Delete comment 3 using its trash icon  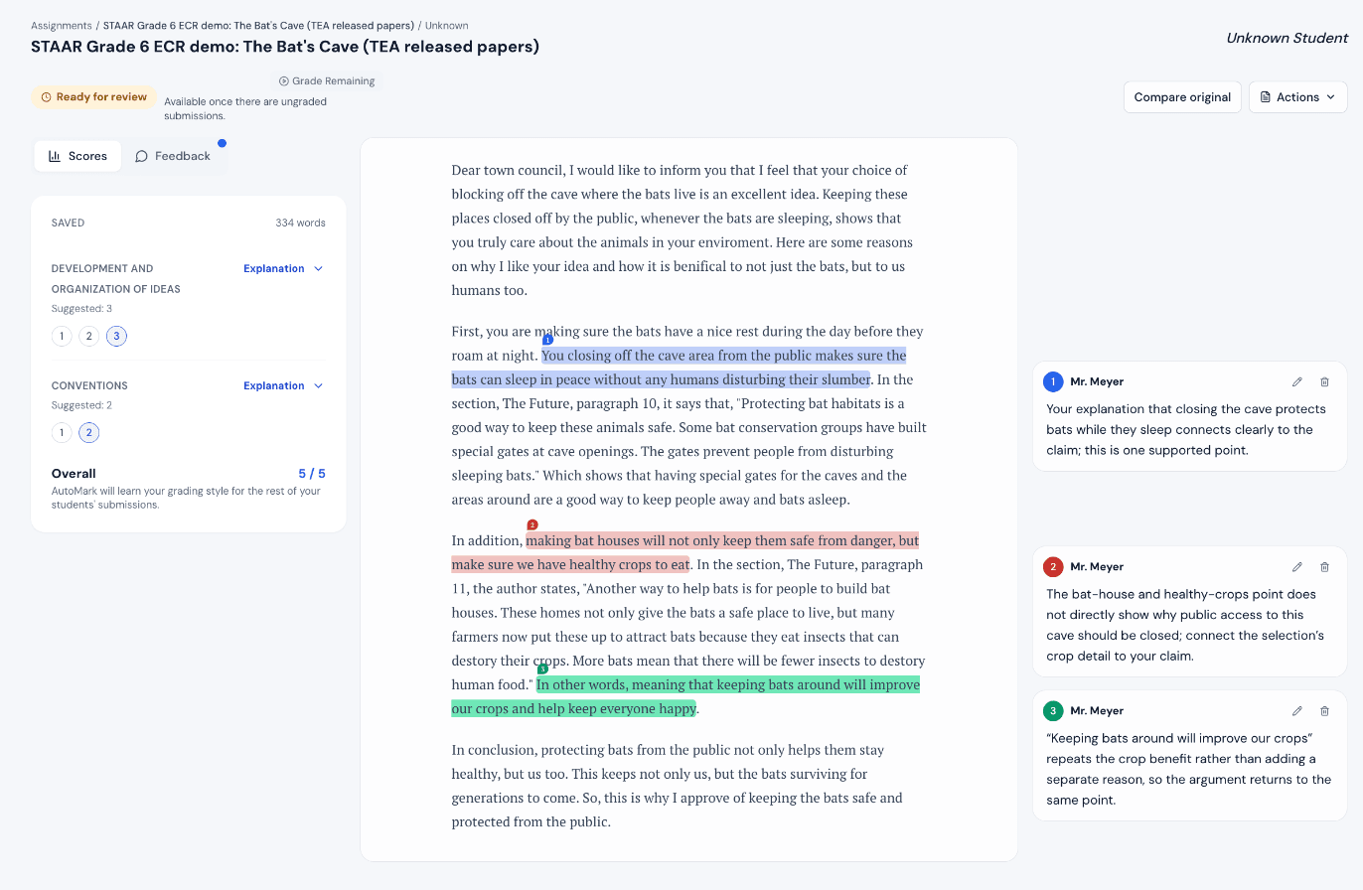pyautogui.click(x=1324, y=711)
